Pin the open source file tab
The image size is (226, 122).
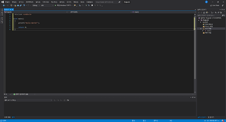[x=10, y=9]
